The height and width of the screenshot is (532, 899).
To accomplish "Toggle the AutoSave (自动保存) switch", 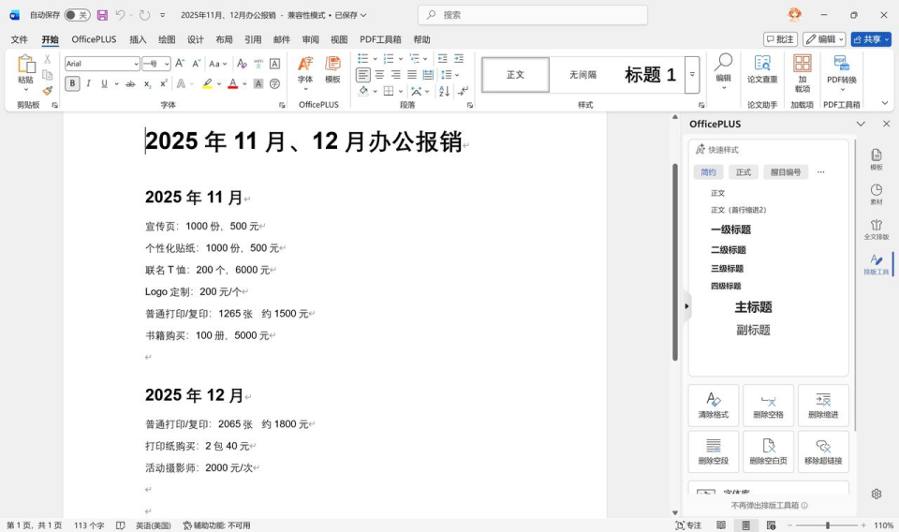I will (x=77, y=15).
